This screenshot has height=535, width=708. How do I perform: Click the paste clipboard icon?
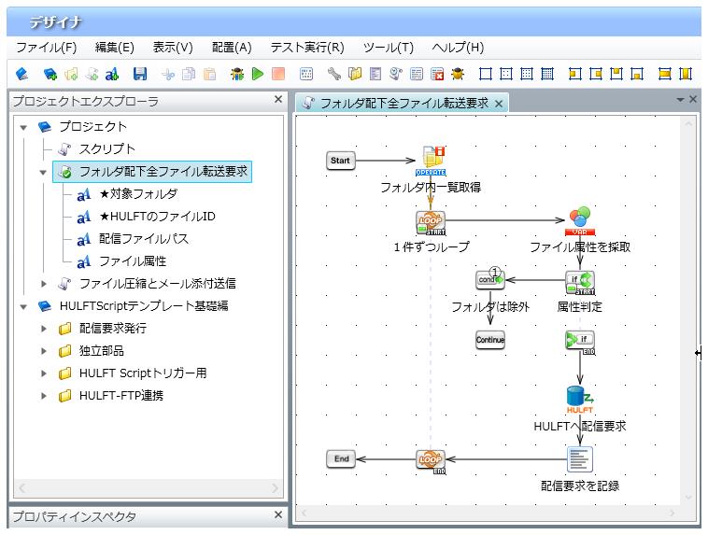(x=209, y=74)
